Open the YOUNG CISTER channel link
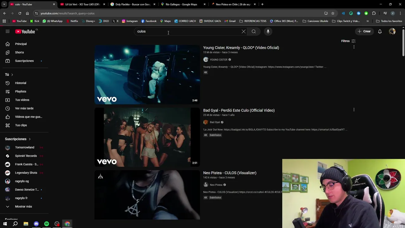The image size is (405, 228). (x=219, y=60)
